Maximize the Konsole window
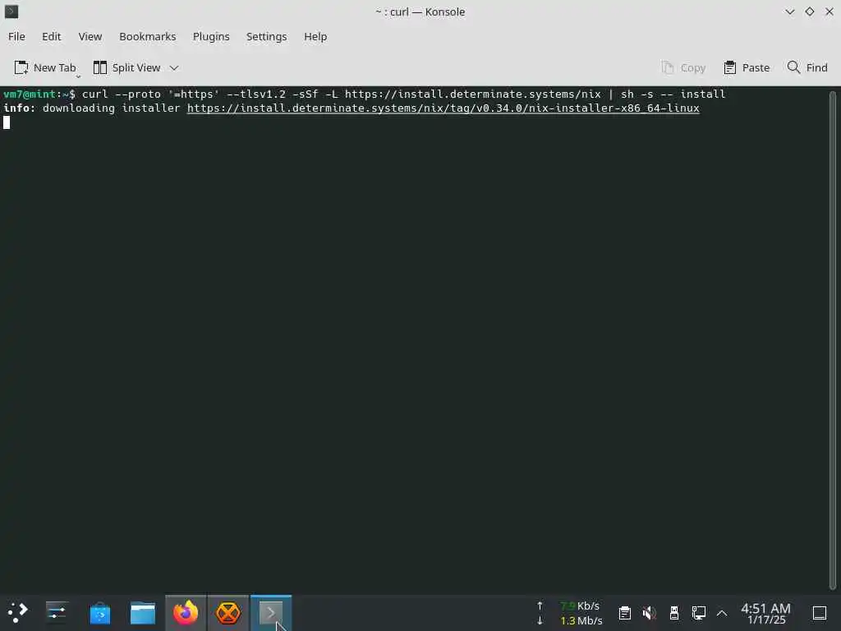The height and width of the screenshot is (631, 841). pyautogui.click(x=809, y=12)
